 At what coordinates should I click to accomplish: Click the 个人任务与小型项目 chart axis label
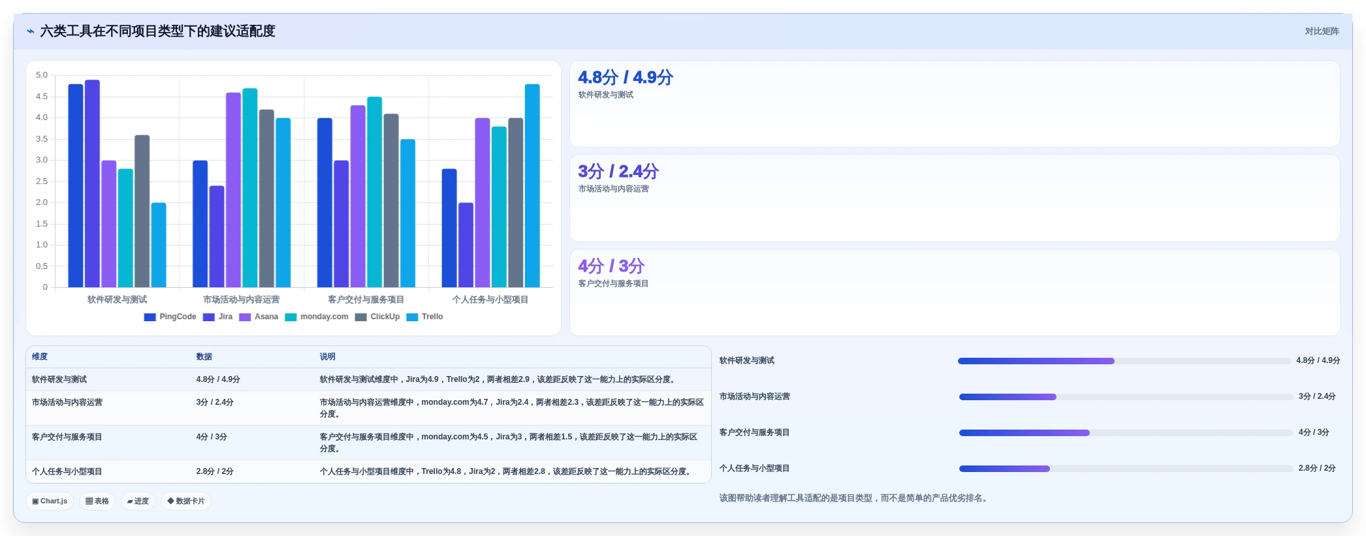(x=490, y=300)
